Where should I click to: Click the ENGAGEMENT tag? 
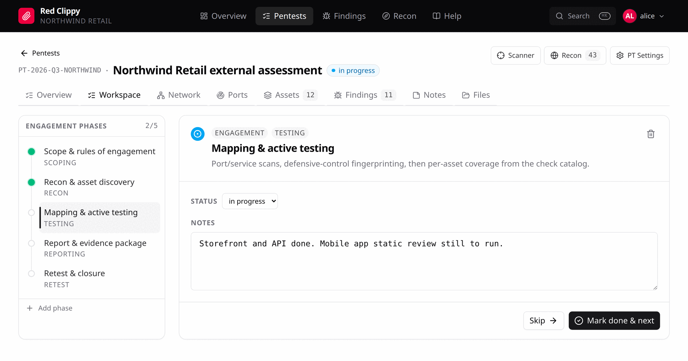coord(239,133)
